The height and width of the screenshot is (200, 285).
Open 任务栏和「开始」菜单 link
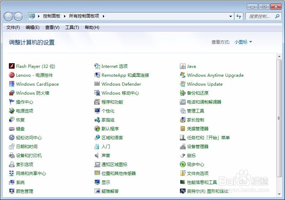pos(208,138)
